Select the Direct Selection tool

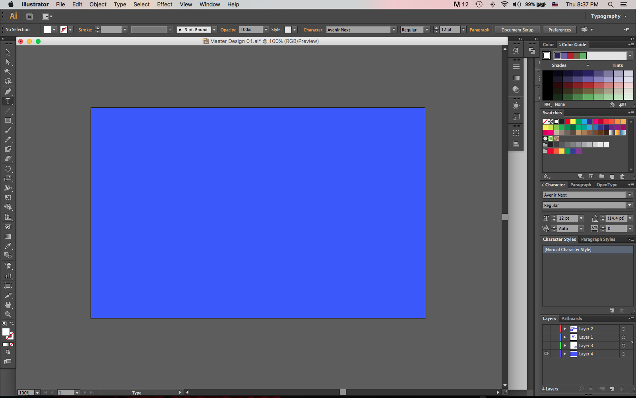tap(8, 62)
